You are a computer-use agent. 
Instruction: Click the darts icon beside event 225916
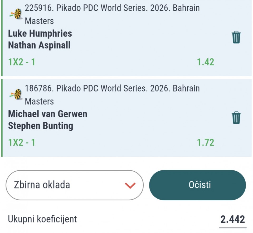click(16, 14)
